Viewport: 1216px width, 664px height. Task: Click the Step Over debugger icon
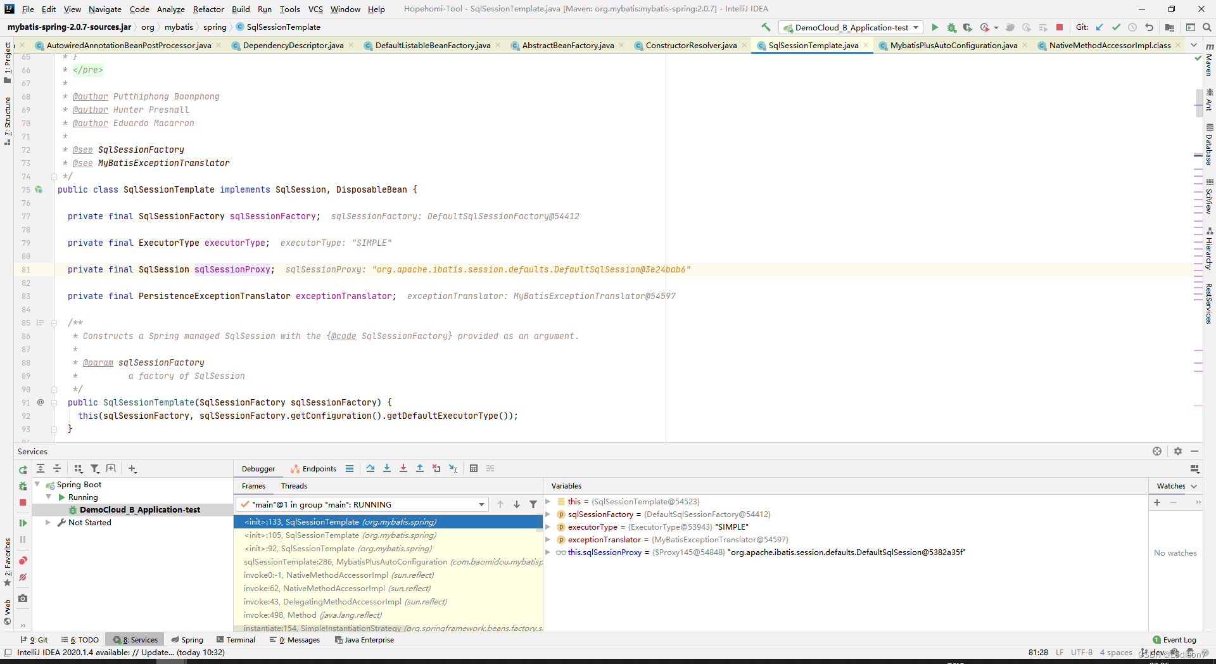coord(370,468)
